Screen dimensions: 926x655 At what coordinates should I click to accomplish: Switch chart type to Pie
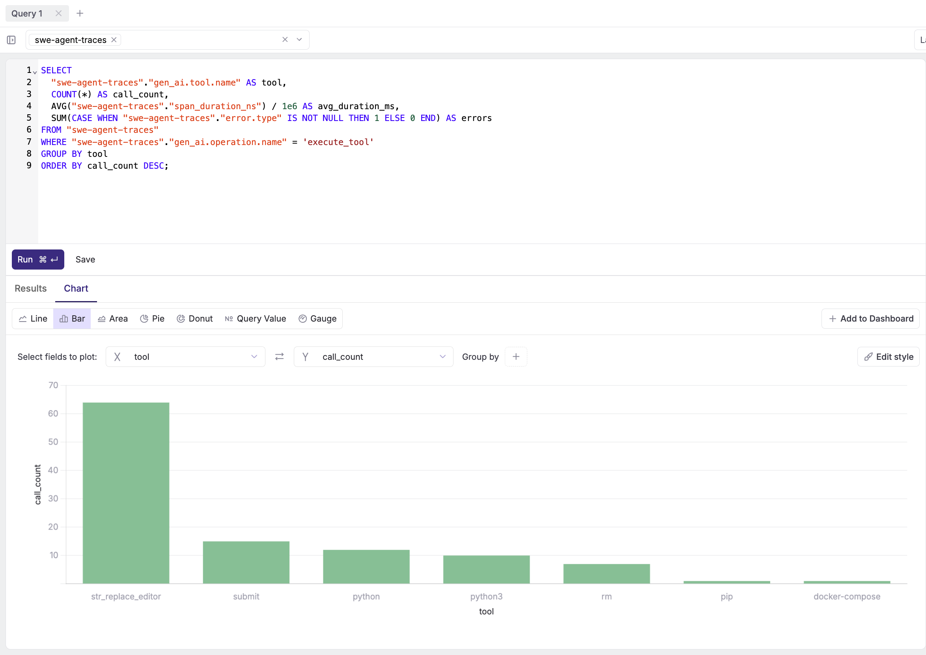click(152, 318)
